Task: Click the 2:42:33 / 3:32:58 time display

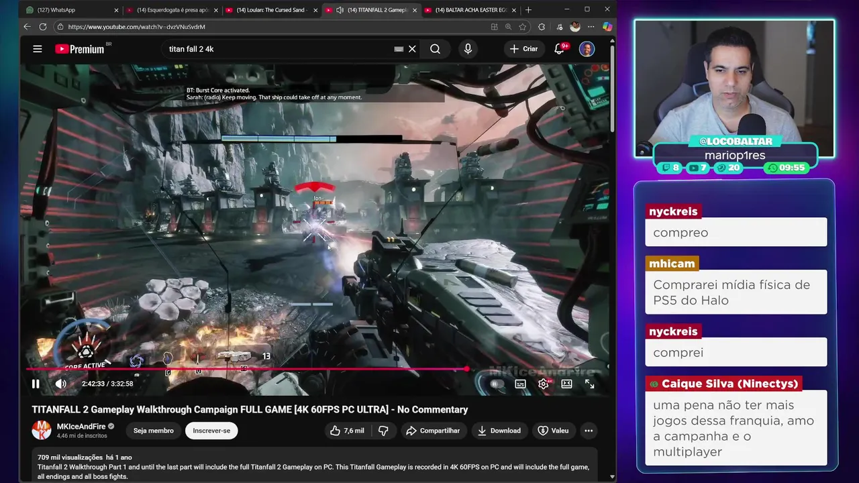Action: pyautogui.click(x=107, y=384)
